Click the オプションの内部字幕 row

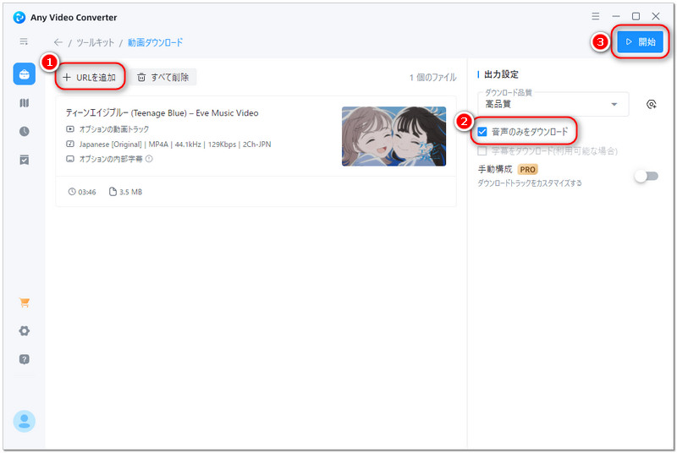pos(109,159)
